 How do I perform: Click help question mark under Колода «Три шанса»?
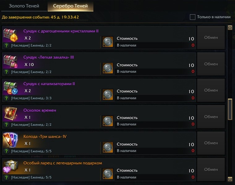click(6, 151)
